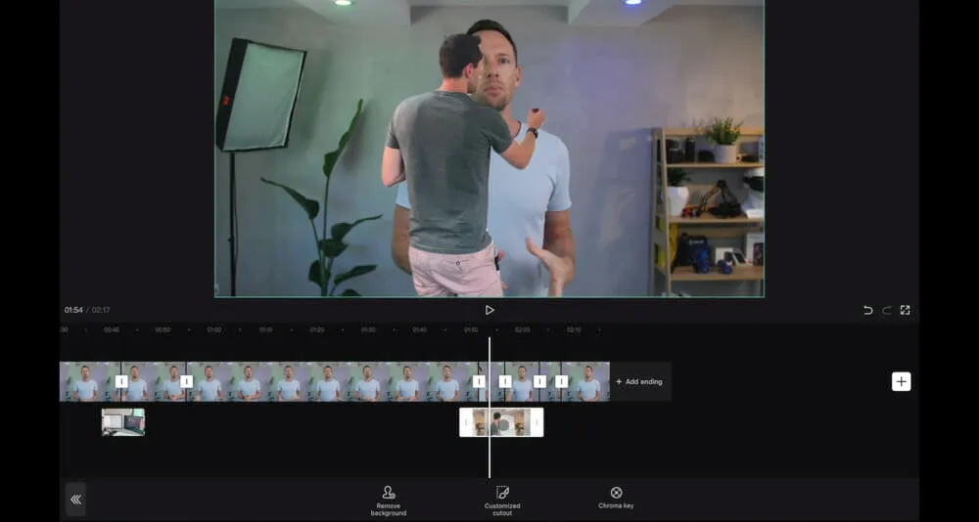The width and height of the screenshot is (979, 522).
Task: Open the transition marker just left of the playhead
Action: click(x=478, y=381)
